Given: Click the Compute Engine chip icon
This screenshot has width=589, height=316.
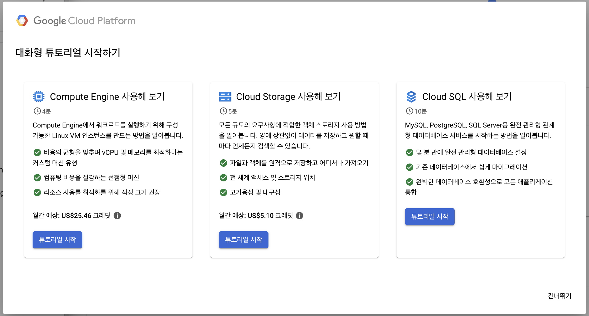Looking at the screenshot, I should 39,96.
